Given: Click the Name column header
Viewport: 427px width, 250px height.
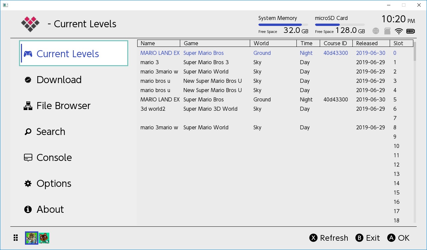Looking at the screenshot, I should (x=159, y=43).
